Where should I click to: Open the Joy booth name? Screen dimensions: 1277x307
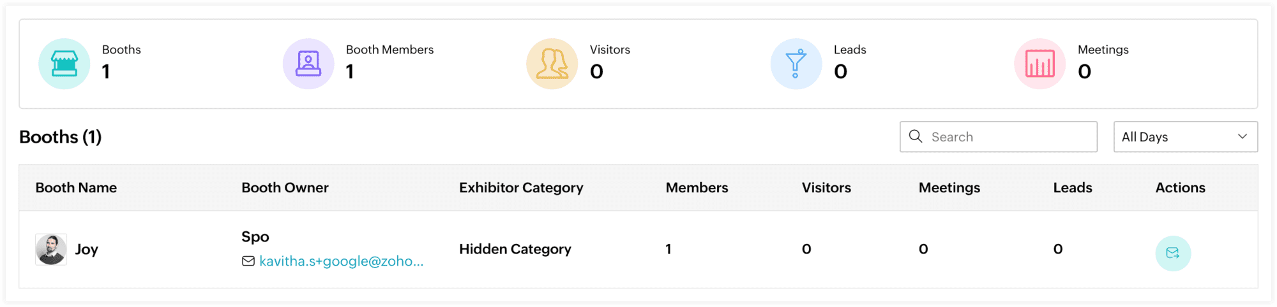pos(87,249)
